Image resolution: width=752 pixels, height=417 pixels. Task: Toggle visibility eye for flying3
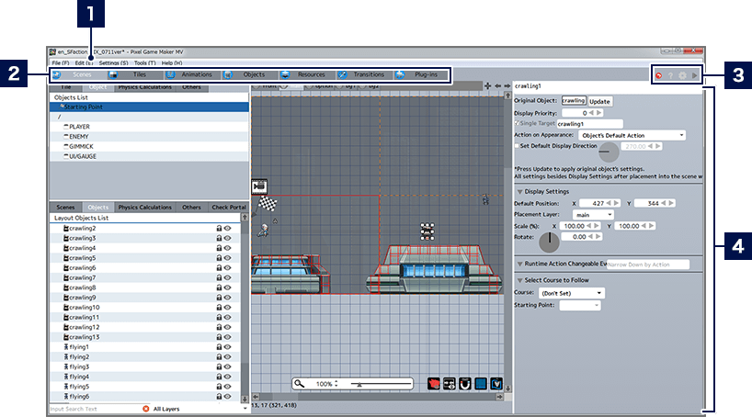(x=227, y=367)
